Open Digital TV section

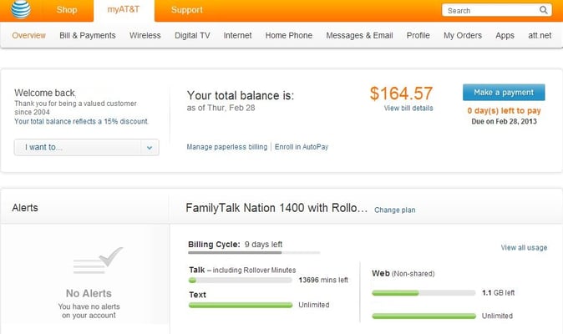192,36
